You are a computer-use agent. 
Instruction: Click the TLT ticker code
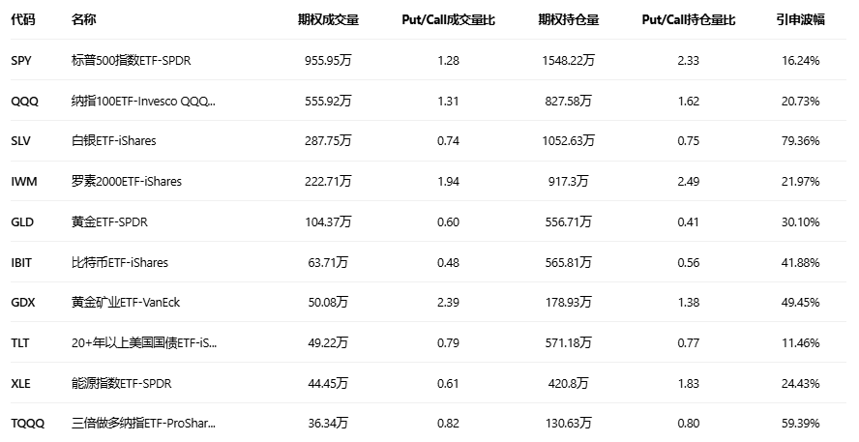(20, 342)
